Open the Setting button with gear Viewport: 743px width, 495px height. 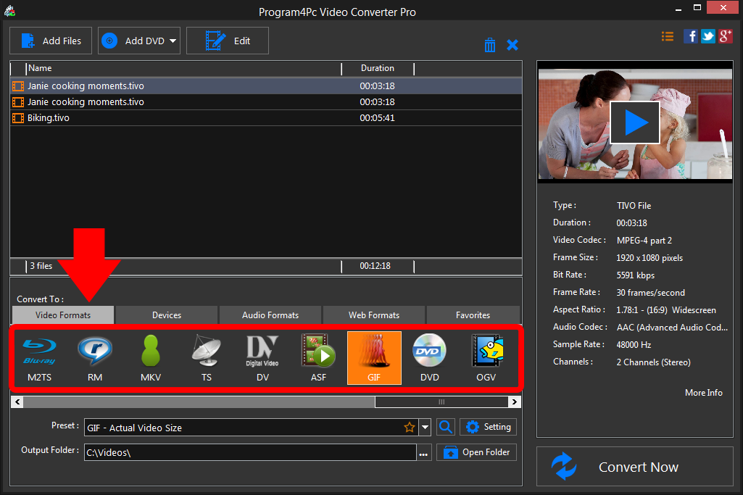[x=488, y=427]
